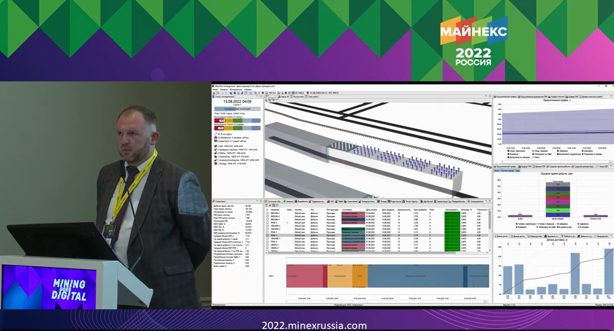
Task: Tick the checkbox for row ORANGE-3
Action: (267, 229)
